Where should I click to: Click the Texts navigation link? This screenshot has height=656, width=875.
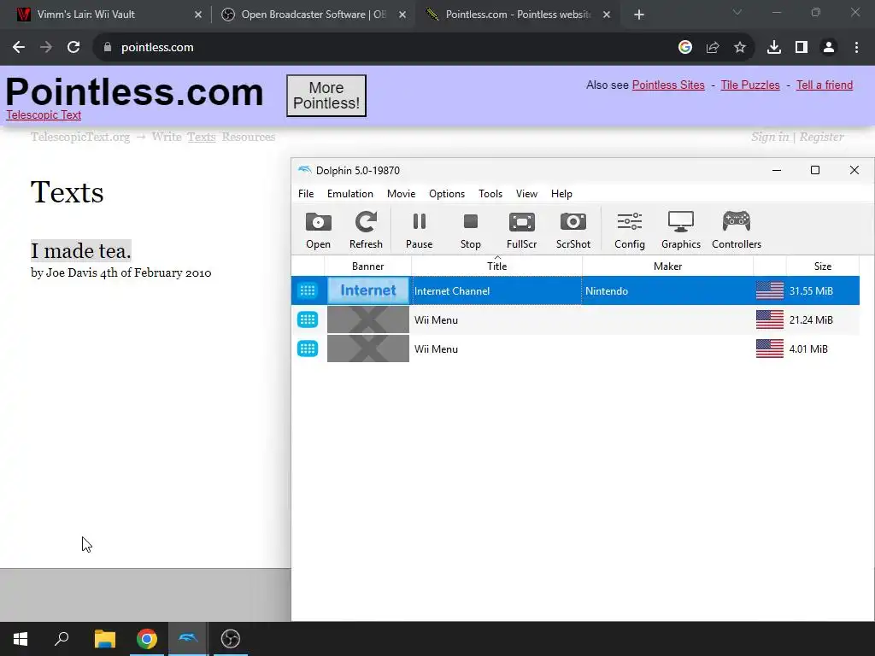click(x=202, y=137)
